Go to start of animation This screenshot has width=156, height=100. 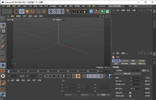coord(40,76)
